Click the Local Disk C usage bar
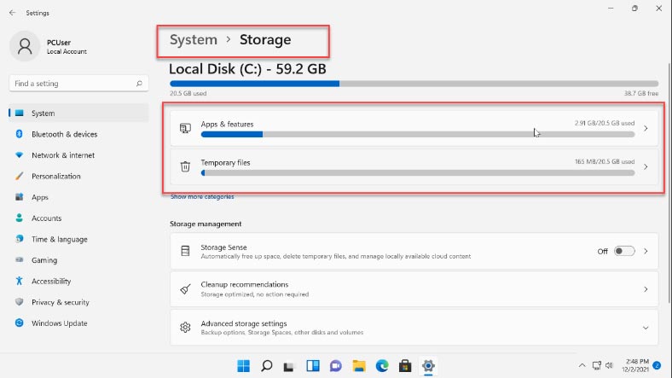672x378 pixels. [414, 84]
